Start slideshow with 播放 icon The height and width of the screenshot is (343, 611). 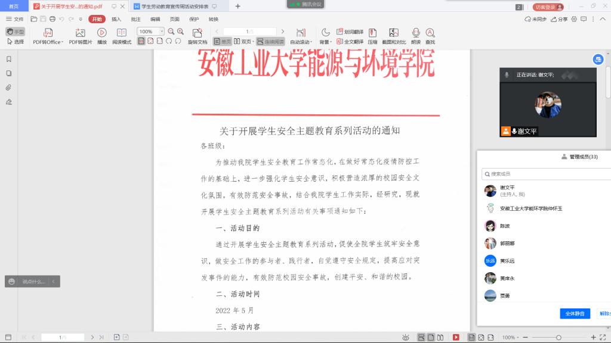[x=102, y=33]
